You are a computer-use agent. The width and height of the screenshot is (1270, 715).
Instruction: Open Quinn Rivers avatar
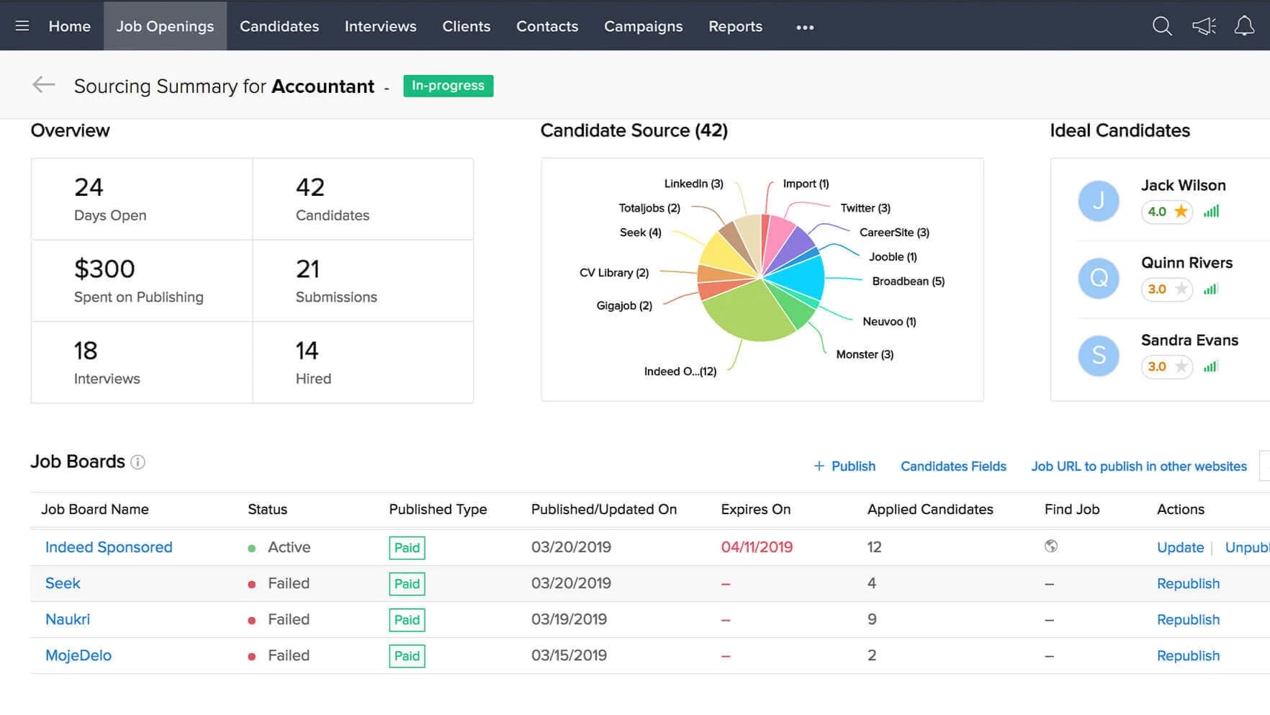point(1099,278)
